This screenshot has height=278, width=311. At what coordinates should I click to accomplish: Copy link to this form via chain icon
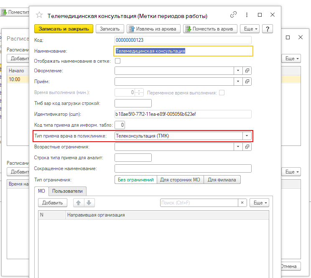[x=233, y=15]
